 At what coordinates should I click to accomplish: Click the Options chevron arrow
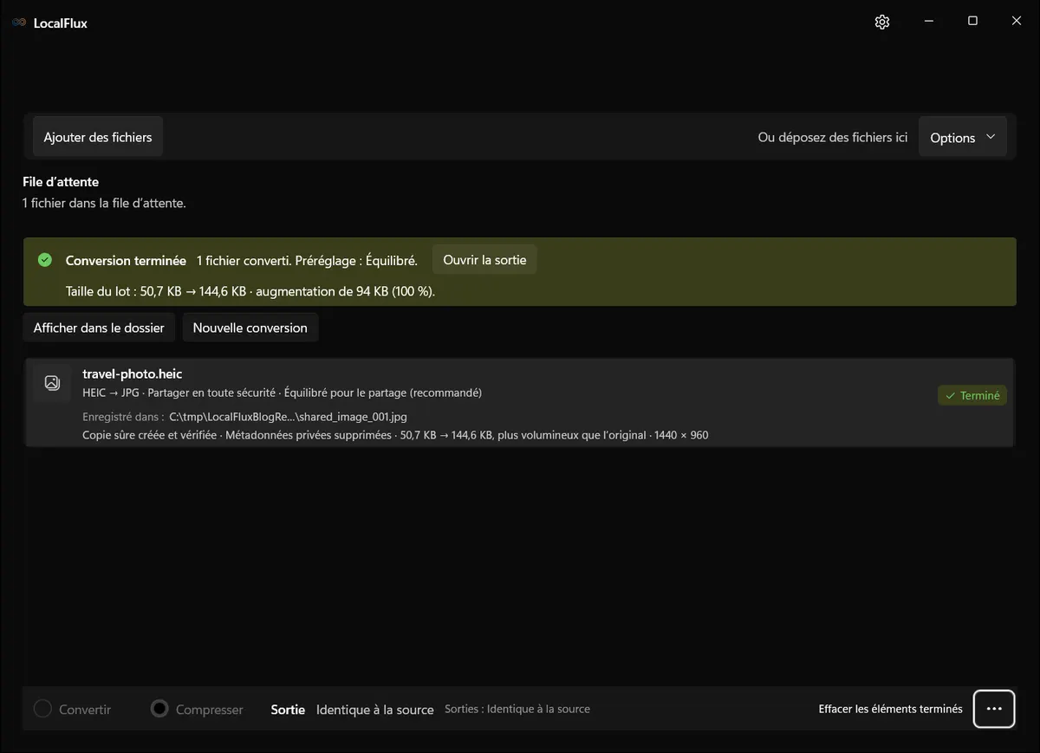click(991, 137)
